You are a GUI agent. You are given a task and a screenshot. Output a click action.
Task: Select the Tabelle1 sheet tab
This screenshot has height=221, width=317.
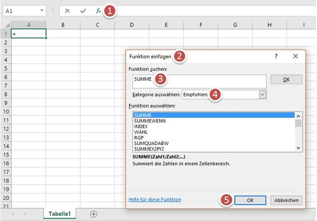click(x=60, y=214)
